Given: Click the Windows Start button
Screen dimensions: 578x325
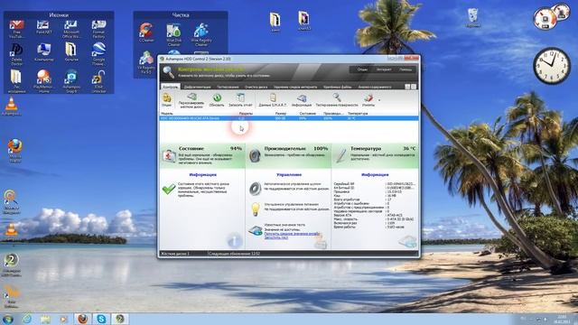Looking at the screenshot, I should 8,319.
